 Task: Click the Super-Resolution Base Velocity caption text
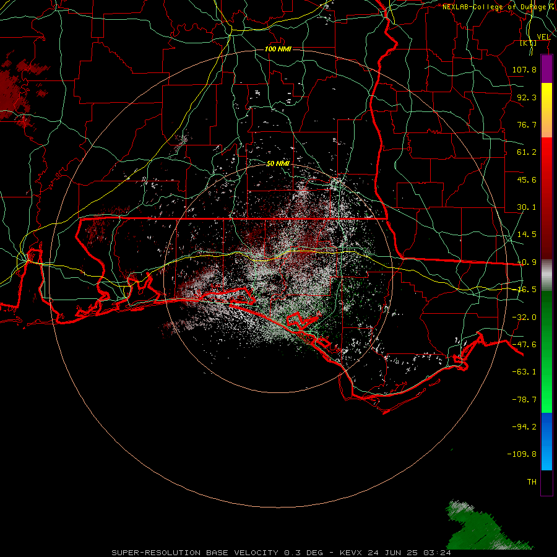282,553
